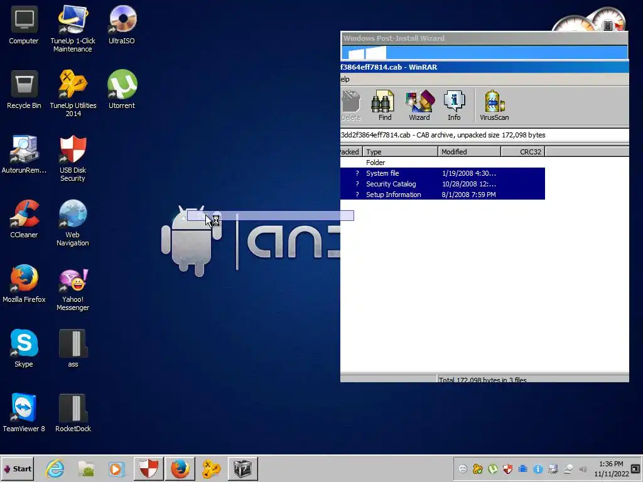This screenshot has width=643, height=482.
Task: Click the 1/19/2008 modified date cell
Action: click(468, 173)
